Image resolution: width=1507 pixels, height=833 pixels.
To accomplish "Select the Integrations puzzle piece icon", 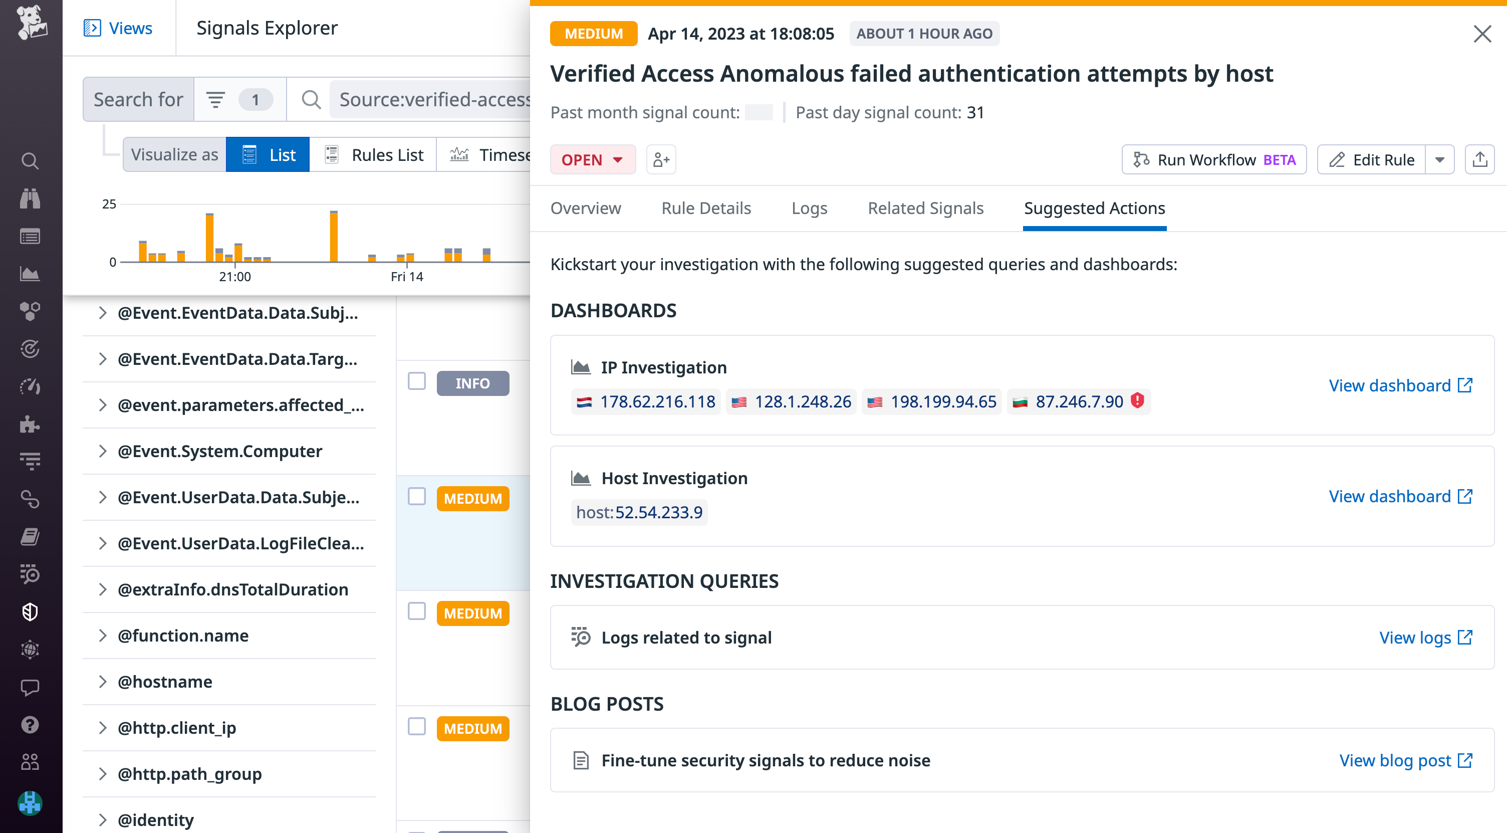I will click(30, 425).
